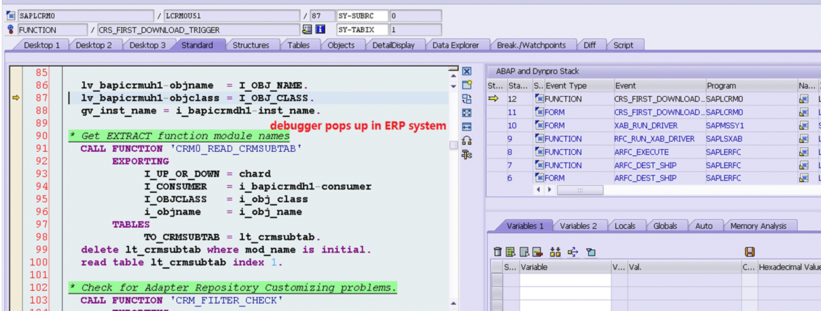Close the source code tool
821x311 pixels.
(467, 71)
